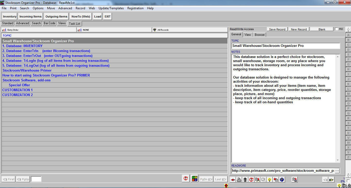Select the Task List tab
The image size is (351, 188).
coord(75,24)
